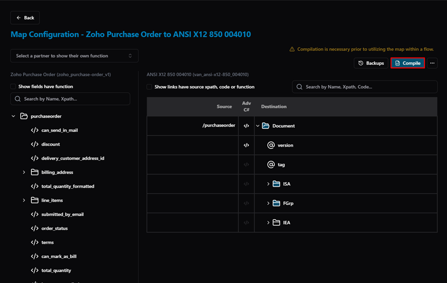
Task: Click the version attribute @ icon
Action: coord(271,145)
